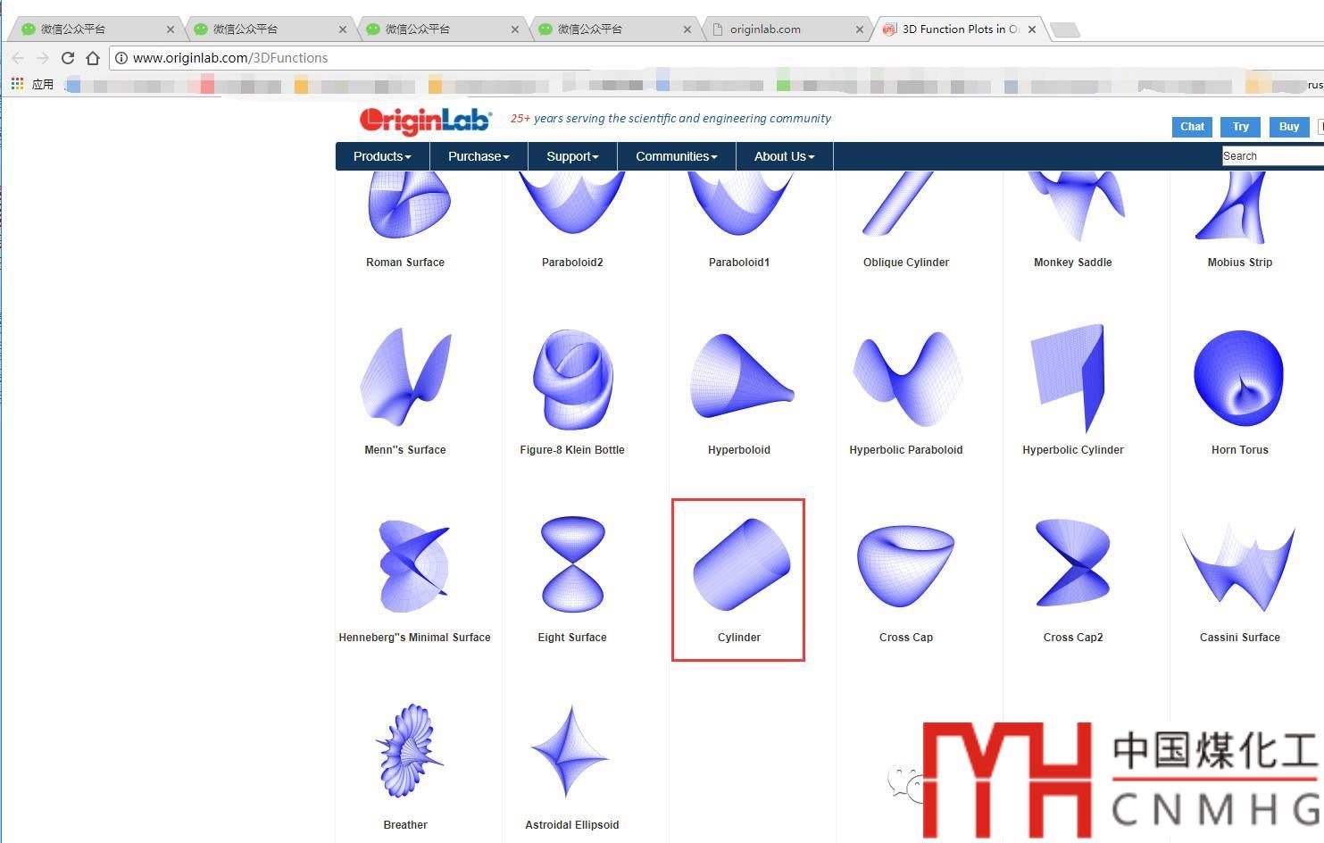
Task: Click the Breather surface thumbnail
Action: coord(406,752)
